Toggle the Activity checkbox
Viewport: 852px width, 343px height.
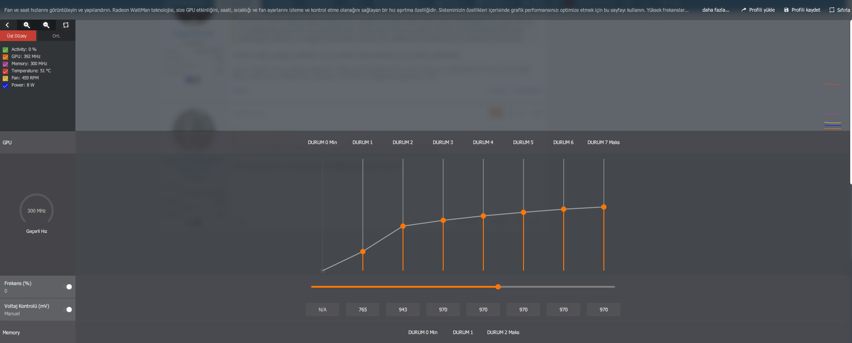point(5,50)
